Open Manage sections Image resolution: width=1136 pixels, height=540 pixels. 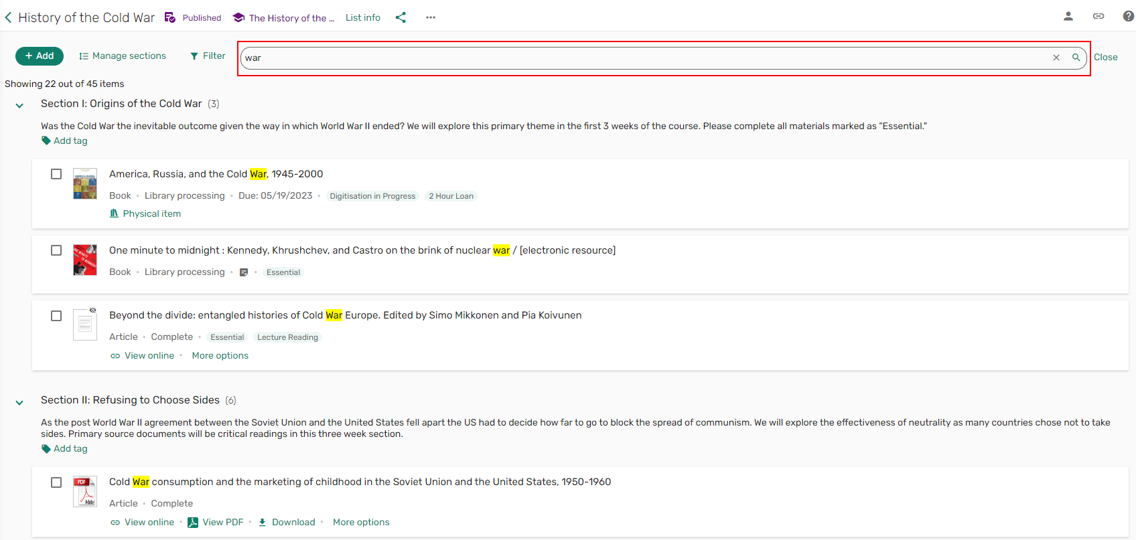pyautogui.click(x=123, y=56)
